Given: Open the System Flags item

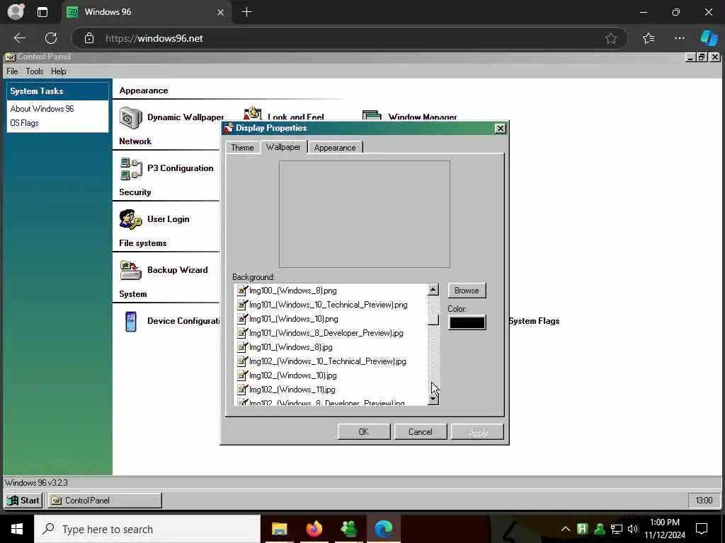Looking at the screenshot, I should coord(534,321).
